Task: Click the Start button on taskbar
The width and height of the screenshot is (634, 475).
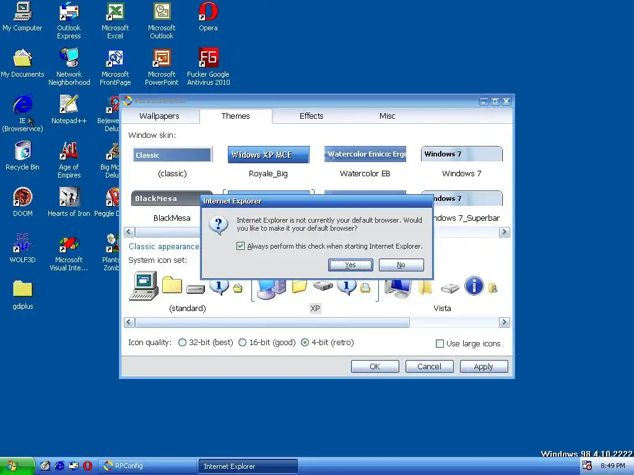Action: click(x=17, y=466)
